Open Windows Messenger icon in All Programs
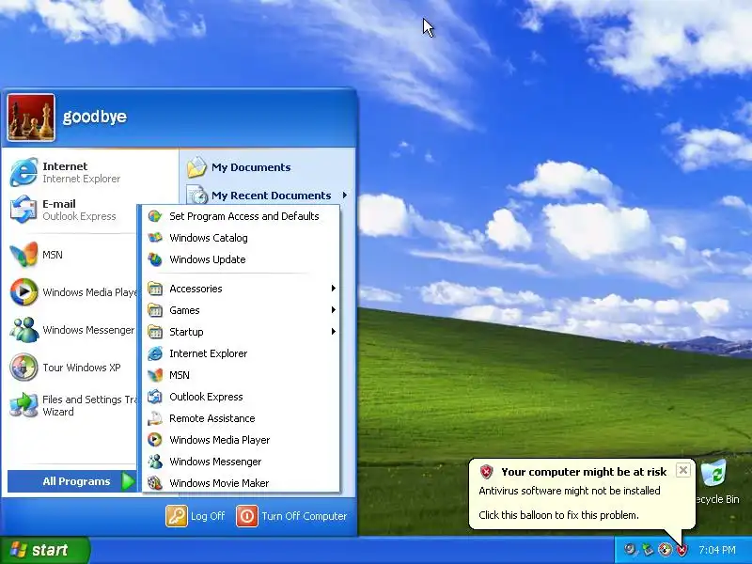 (155, 462)
